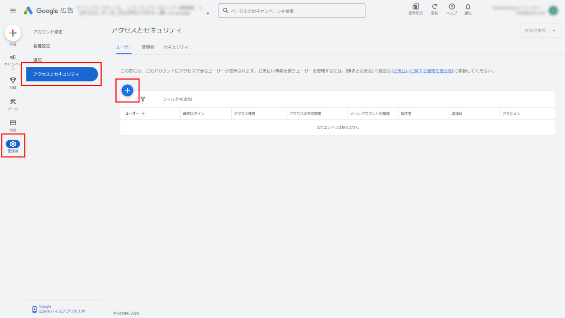Click the フィルタを追加 field
Image resolution: width=565 pixels, height=318 pixels.
tap(177, 99)
